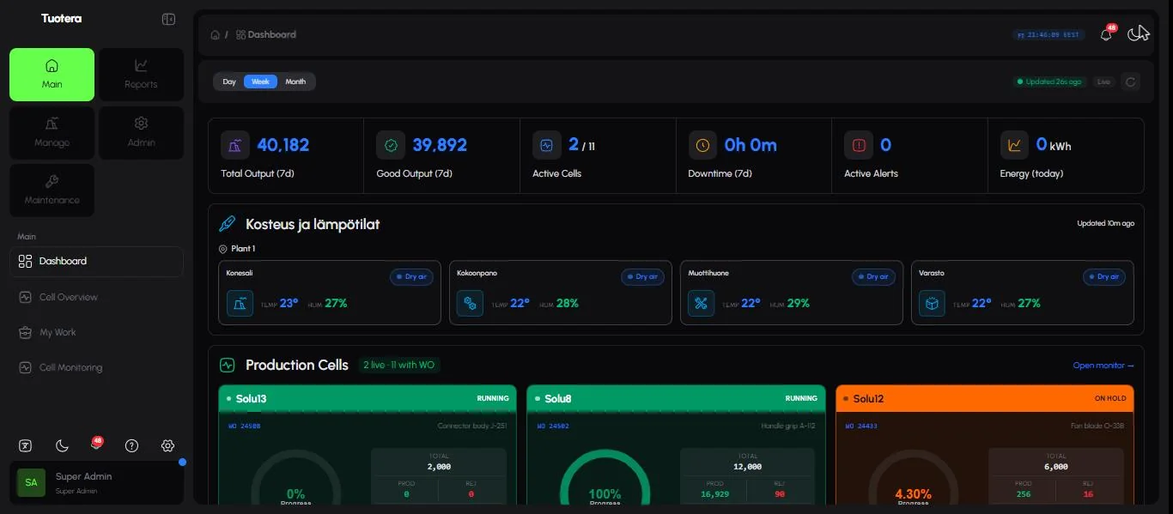Click the 40,182 Total Output value
This screenshot has width=1173, height=514.
[283, 145]
